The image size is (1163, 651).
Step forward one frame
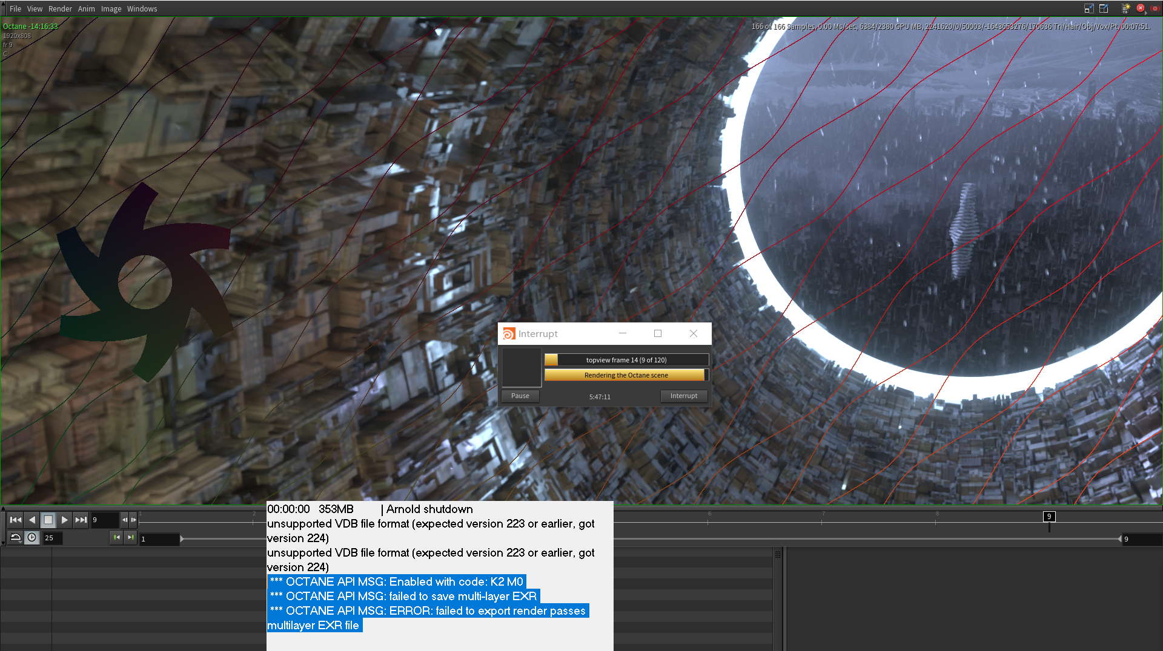[133, 520]
